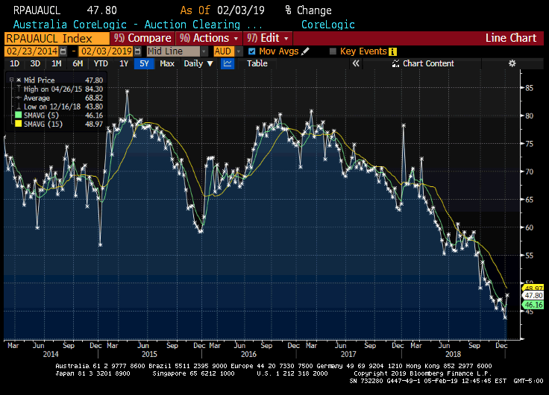The image size is (549, 395).
Task: Collapse the legend box toggle icon
Action: [11, 80]
